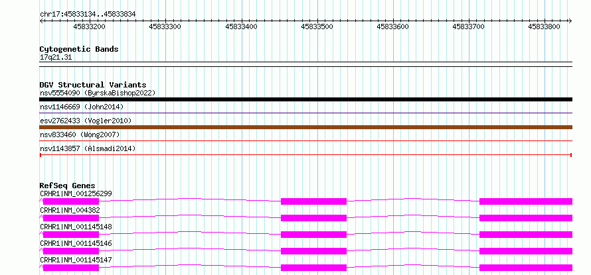Click the 17q21.31 band label

56,57
